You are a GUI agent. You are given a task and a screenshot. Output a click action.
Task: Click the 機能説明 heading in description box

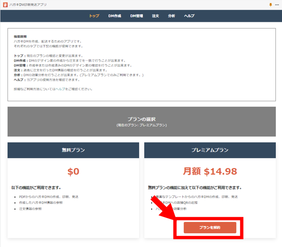[20, 36]
